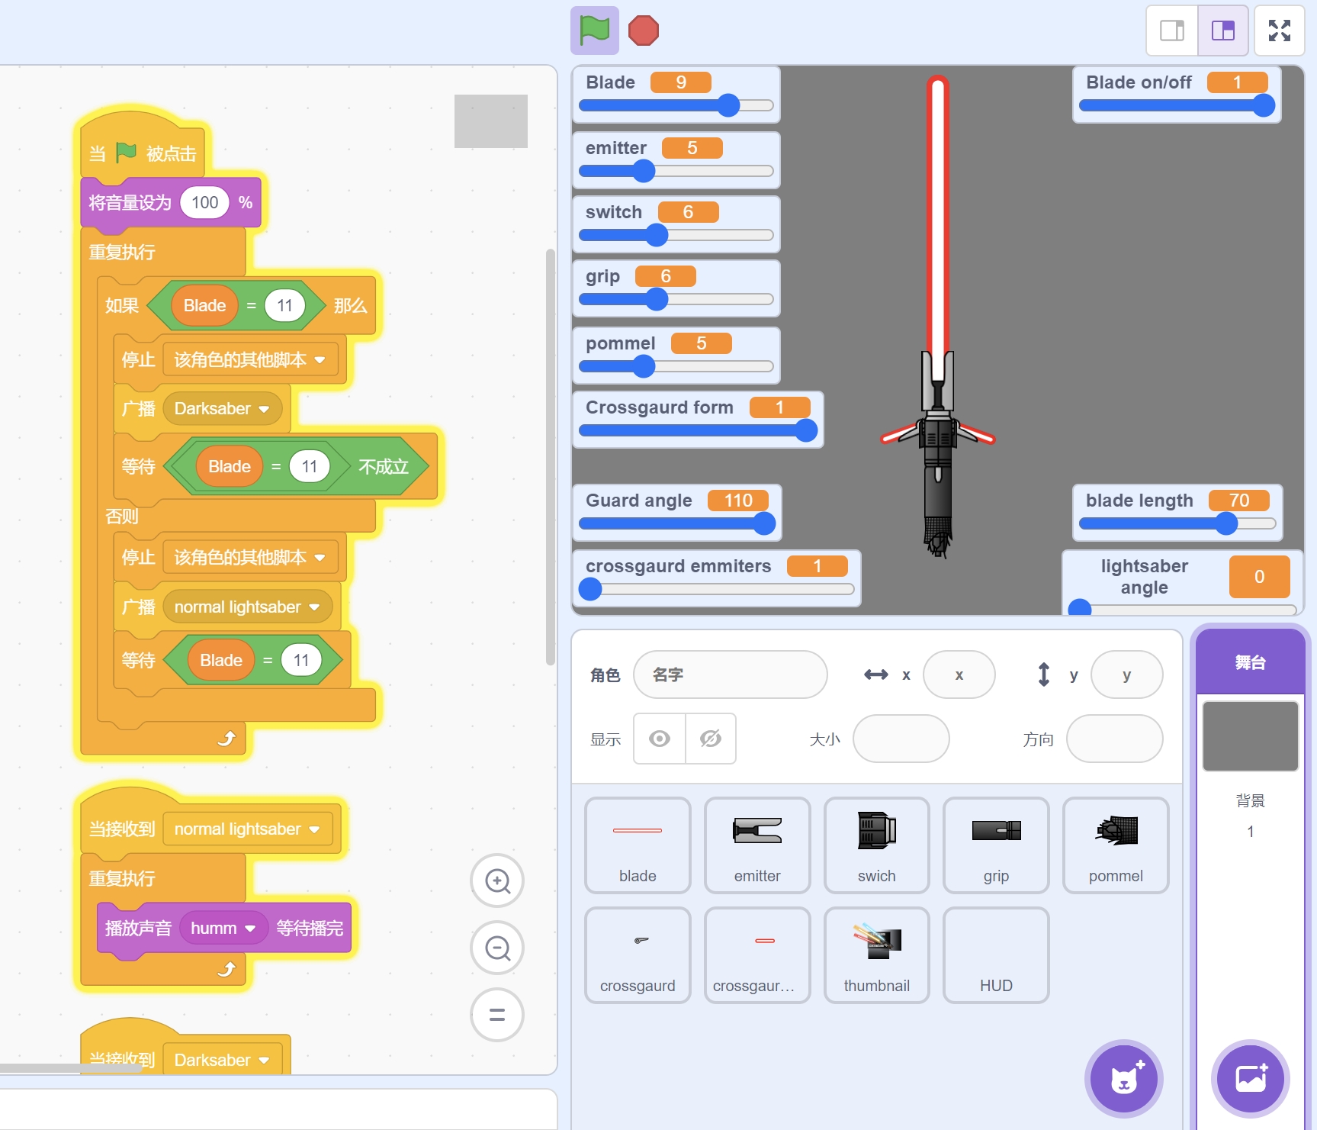Click the first 重复执行 forever block
Image resolution: width=1317 pixels, height=1130 pixels.
coord(162,252)
